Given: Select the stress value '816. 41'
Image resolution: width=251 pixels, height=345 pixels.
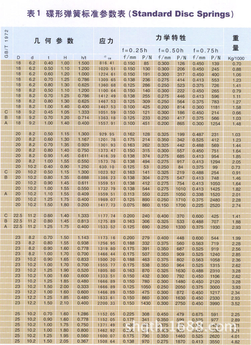Looking at the screenshot, I should (107, 63).
